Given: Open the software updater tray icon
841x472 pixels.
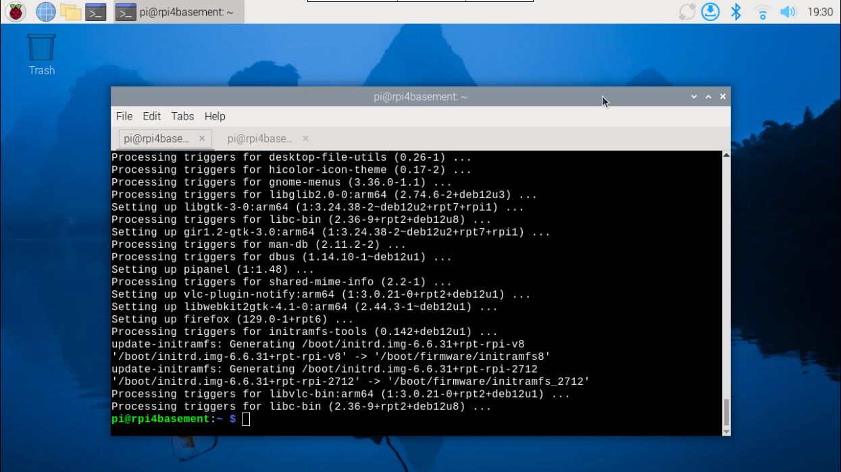Looking at the screenshot, I should coord(687,11).
